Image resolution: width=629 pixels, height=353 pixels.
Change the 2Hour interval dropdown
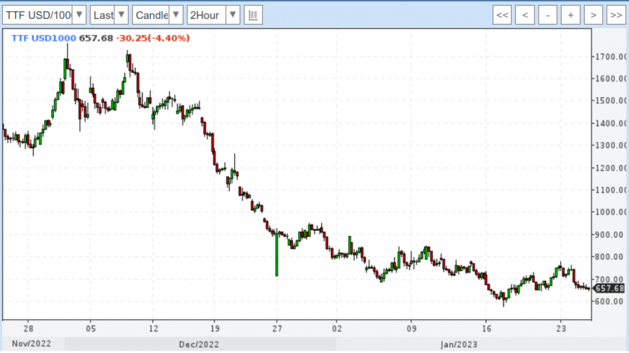point(213,15)
